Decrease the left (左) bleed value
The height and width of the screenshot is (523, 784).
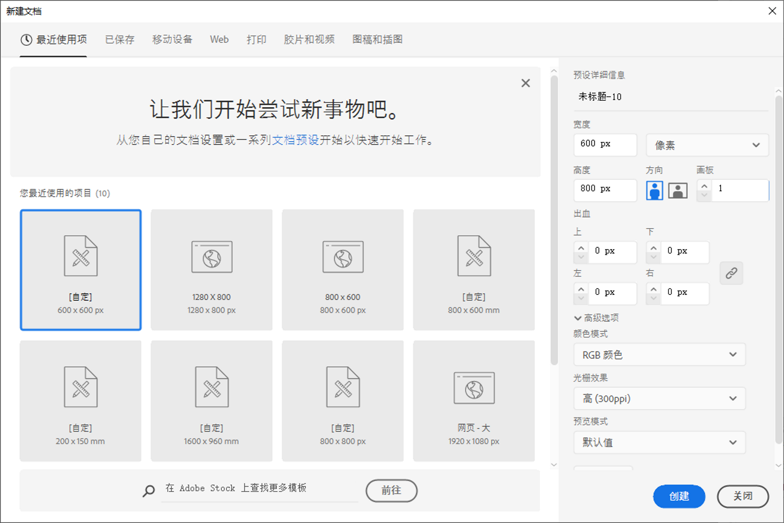(x=581, y=298)
